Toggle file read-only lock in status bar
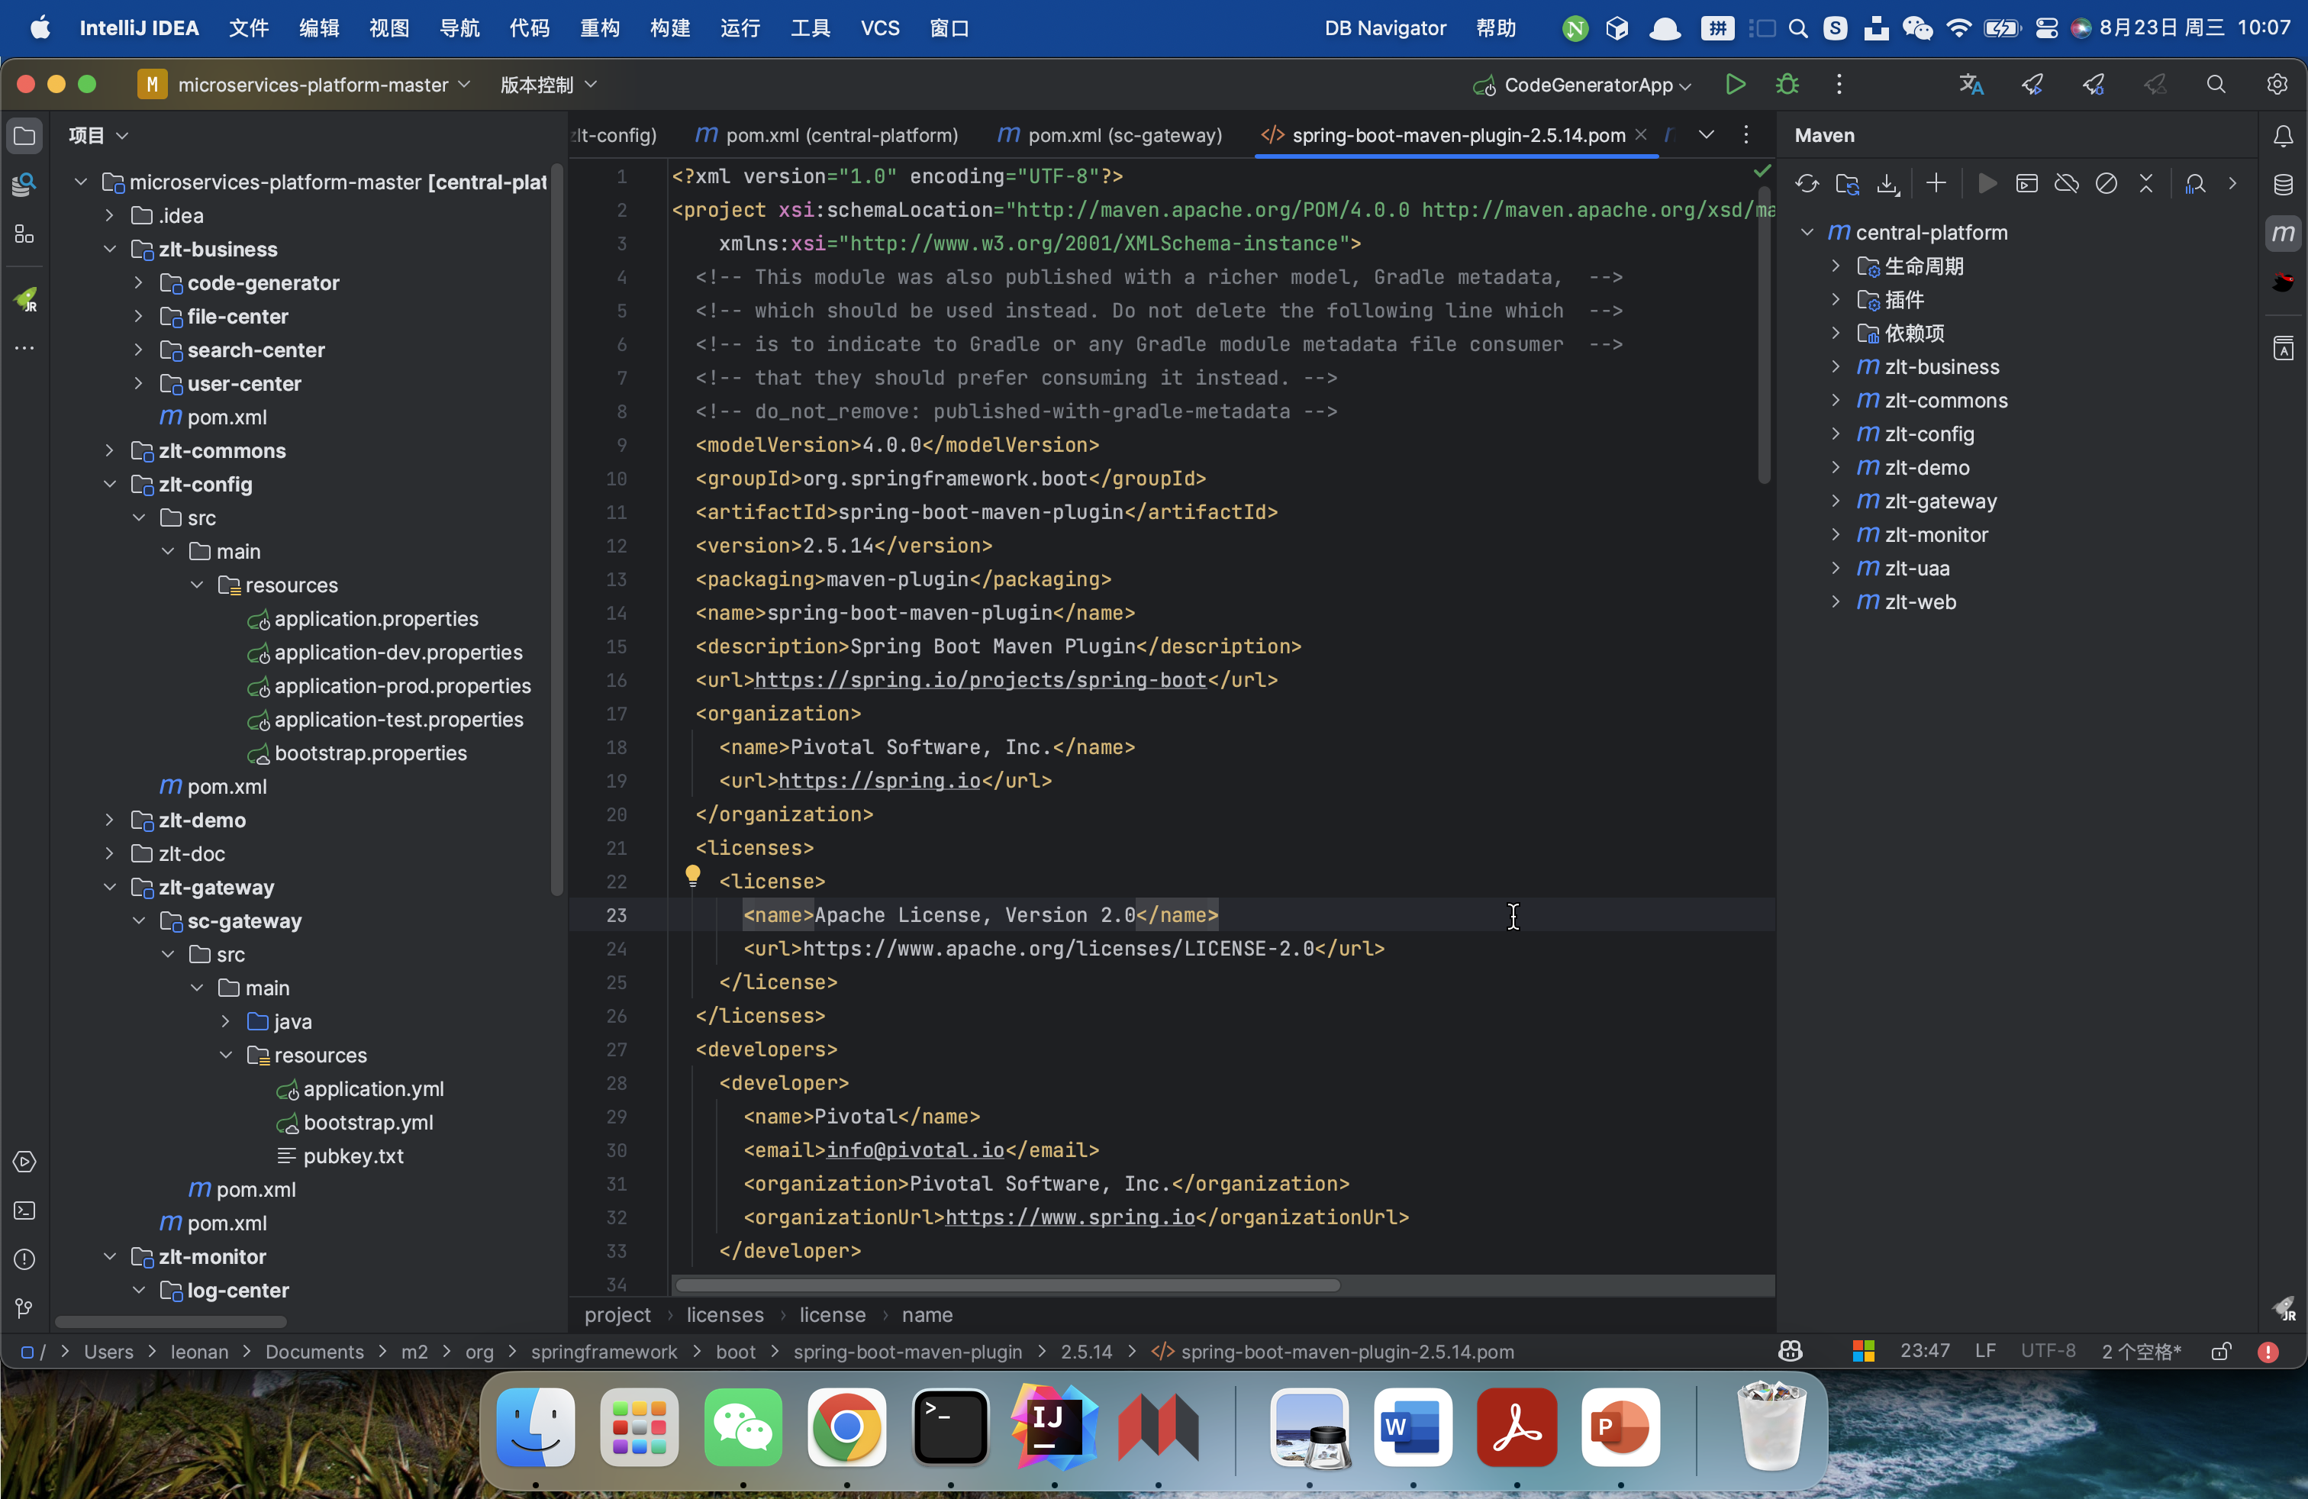 tap(2221, 1352)
